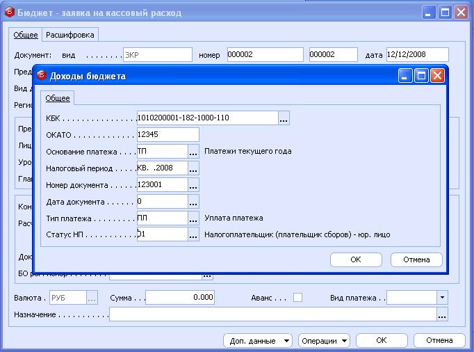This screenshot has height=352, width=474.
Task: Open lookup for Тип платежа field
Action: (x=194, y=218)
